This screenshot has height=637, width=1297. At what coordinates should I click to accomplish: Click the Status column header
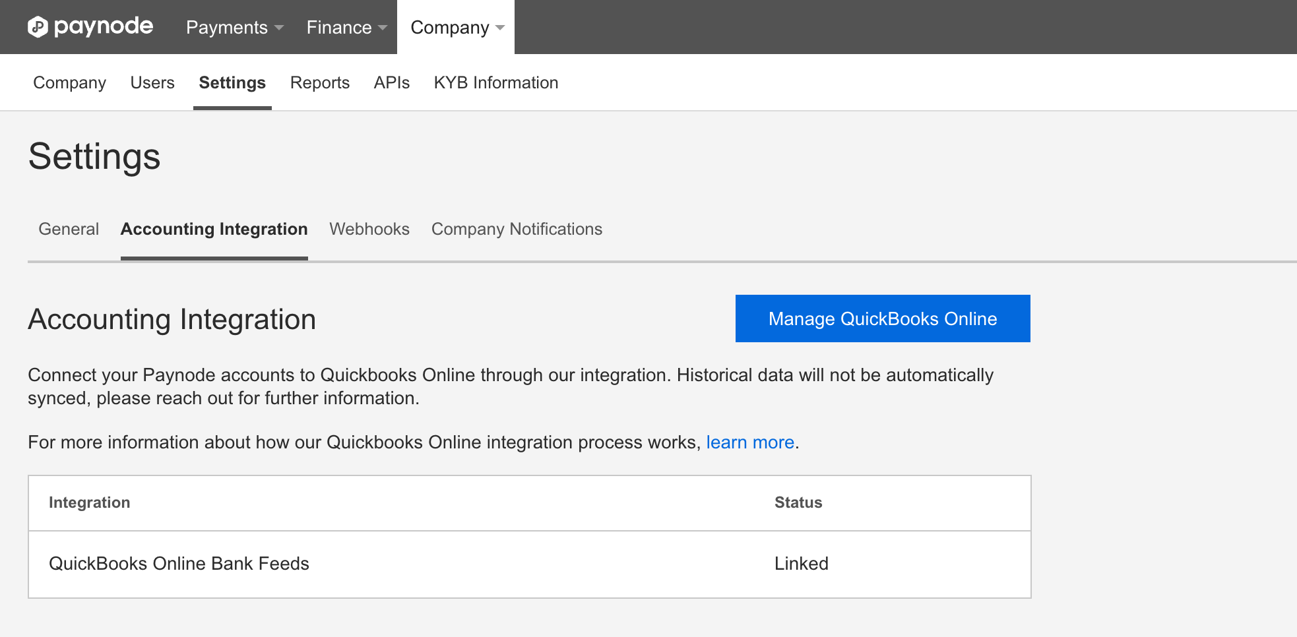click(x=798, y=502)
